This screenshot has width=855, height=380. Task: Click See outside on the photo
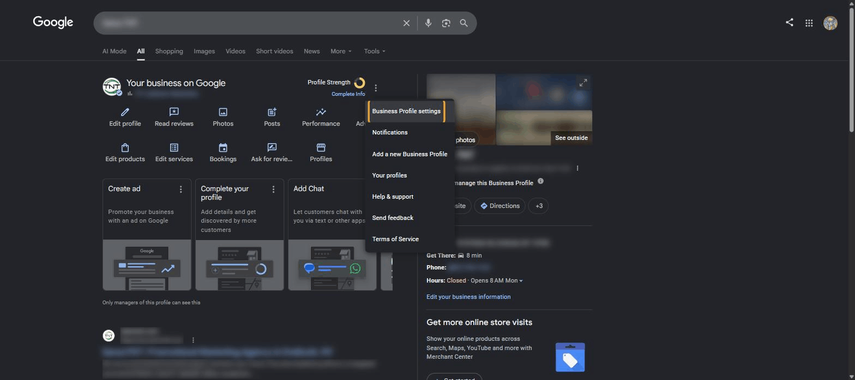click(571, 138)
